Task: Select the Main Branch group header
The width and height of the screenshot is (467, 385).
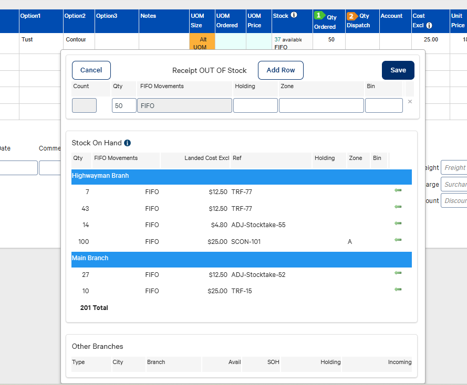Action: [242, 259]
